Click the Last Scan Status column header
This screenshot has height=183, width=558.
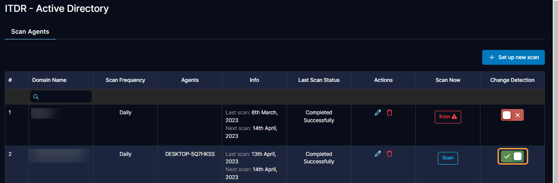coord(319,80)
